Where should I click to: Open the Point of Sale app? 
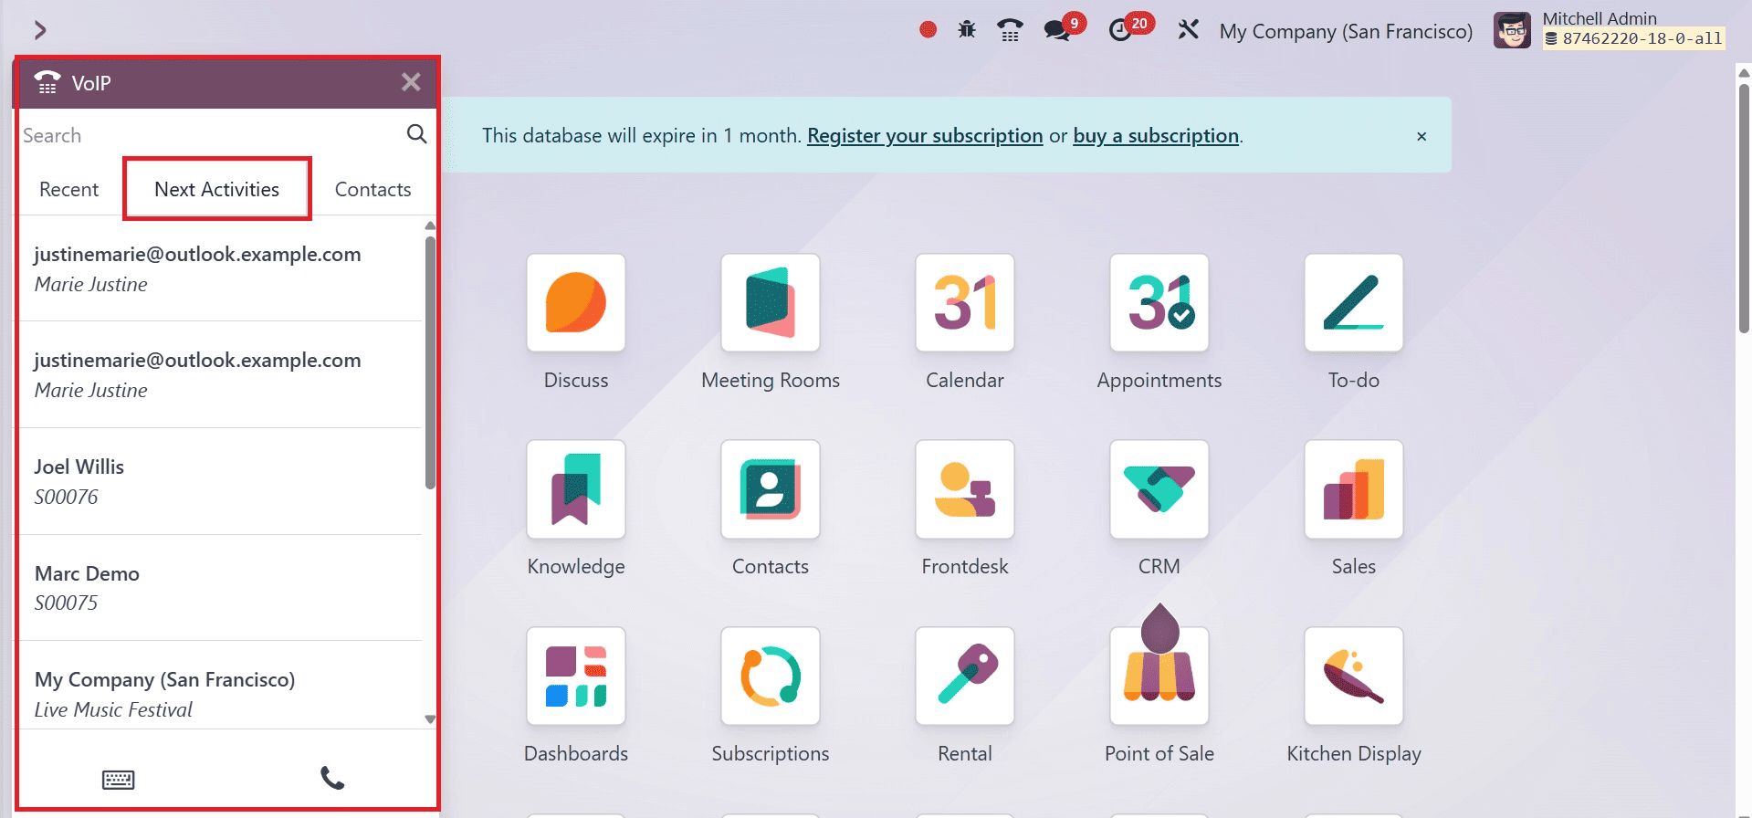click(1159, 676)
